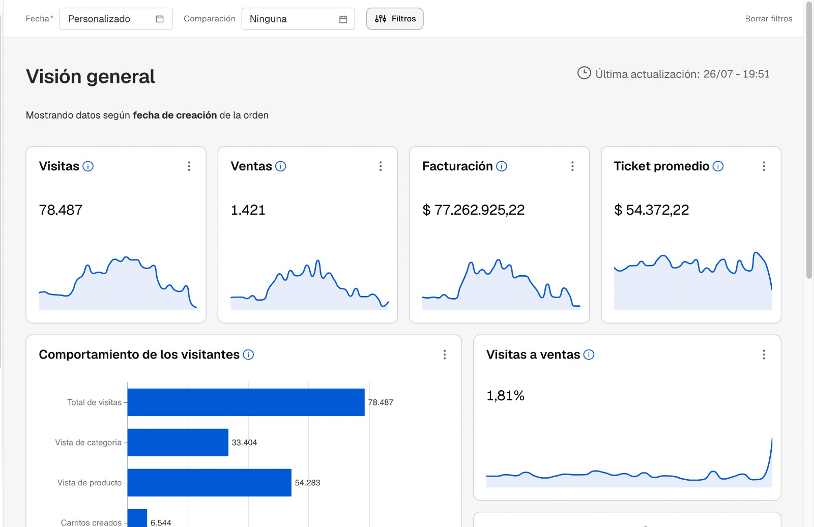Open the Fecha Personalizado date picker
The height and width of the screenshot is (527, 814).
pos(116,19)
